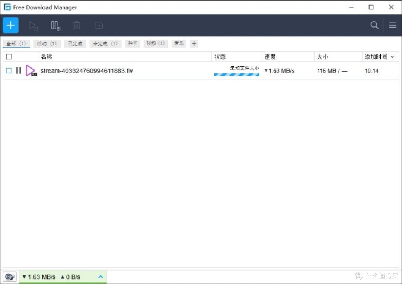
Task: Click the striped download progress bar
Action: tap(237, 75)
